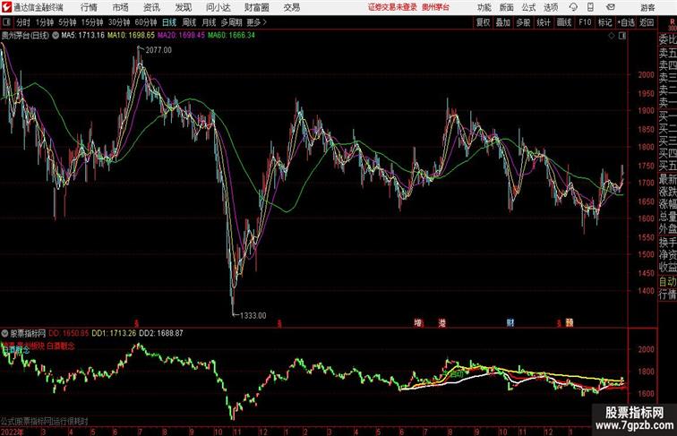Click the 贵州茅台 title link
Image resolution: width=677 pixels, height=436 pixels.
(435, 7)
